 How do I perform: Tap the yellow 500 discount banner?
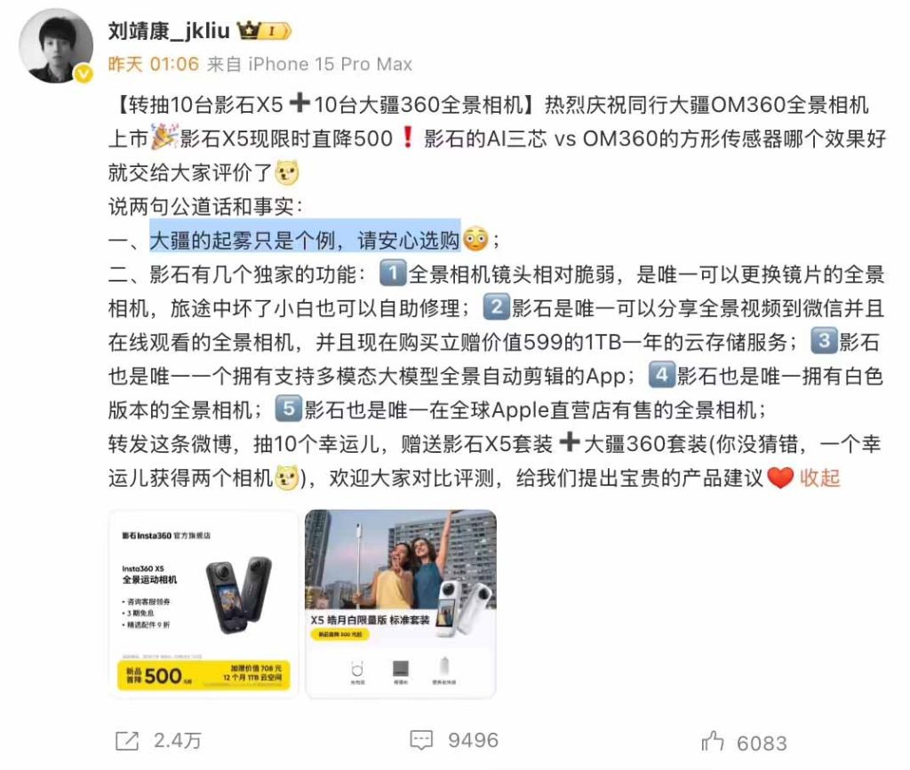point(204,675)
